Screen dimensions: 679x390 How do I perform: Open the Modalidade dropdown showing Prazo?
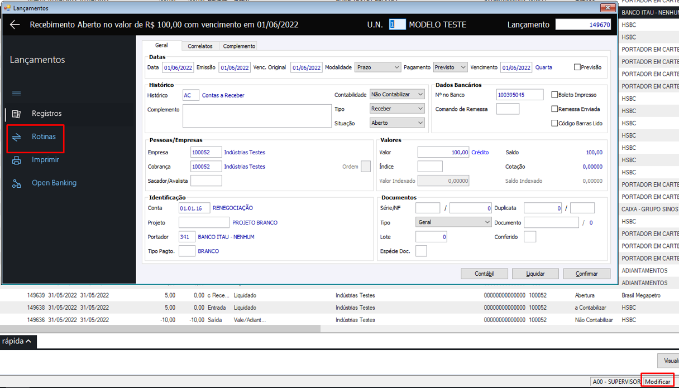pos(377,67)
